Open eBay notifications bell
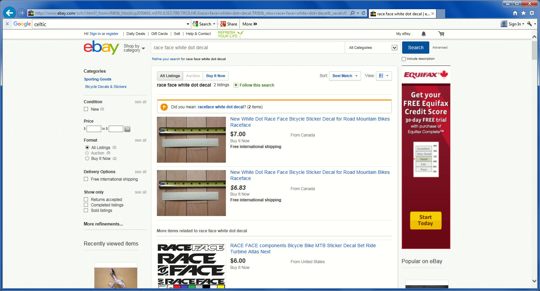540x291 pixels. pyautogui.click(x=424, y=34)
